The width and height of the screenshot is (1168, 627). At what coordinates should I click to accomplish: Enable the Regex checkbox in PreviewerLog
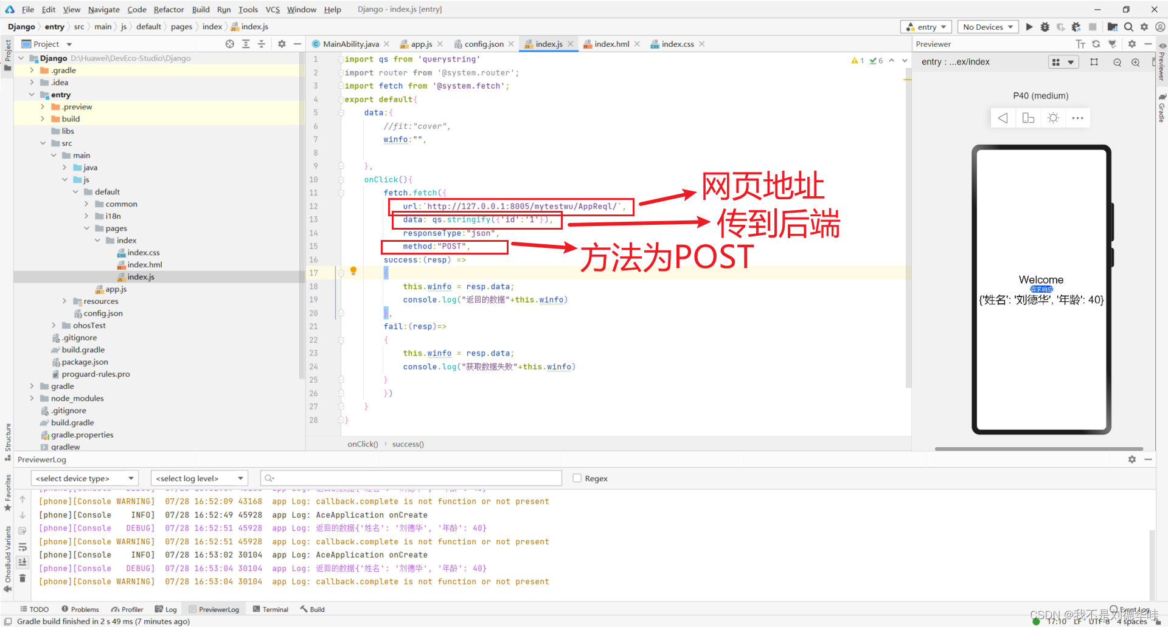(577, 478)
